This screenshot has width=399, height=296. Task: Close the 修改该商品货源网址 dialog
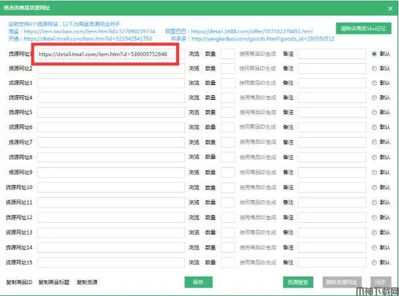390,7
